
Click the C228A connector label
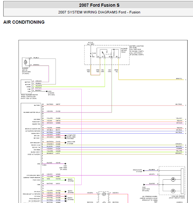click(44, 165)
